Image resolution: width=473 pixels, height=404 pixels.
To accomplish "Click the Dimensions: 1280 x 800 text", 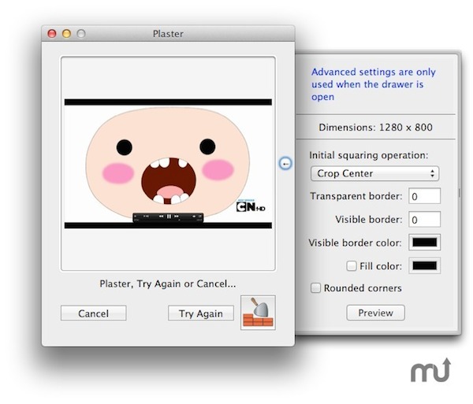I will (x=375, y=128).
